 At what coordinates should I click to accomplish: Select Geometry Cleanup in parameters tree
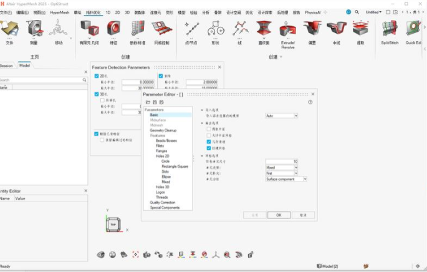(x=163, y=130)
